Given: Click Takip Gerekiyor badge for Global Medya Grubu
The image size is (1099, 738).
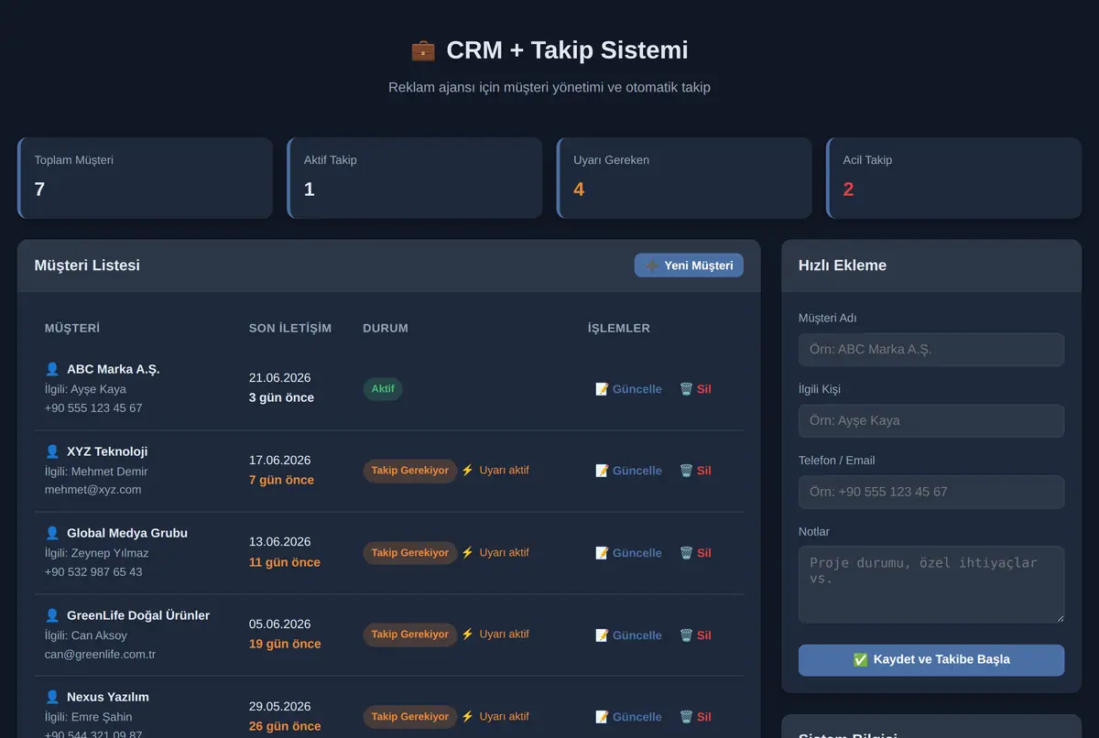Looking at the screenshot, I should click(410, 553).
